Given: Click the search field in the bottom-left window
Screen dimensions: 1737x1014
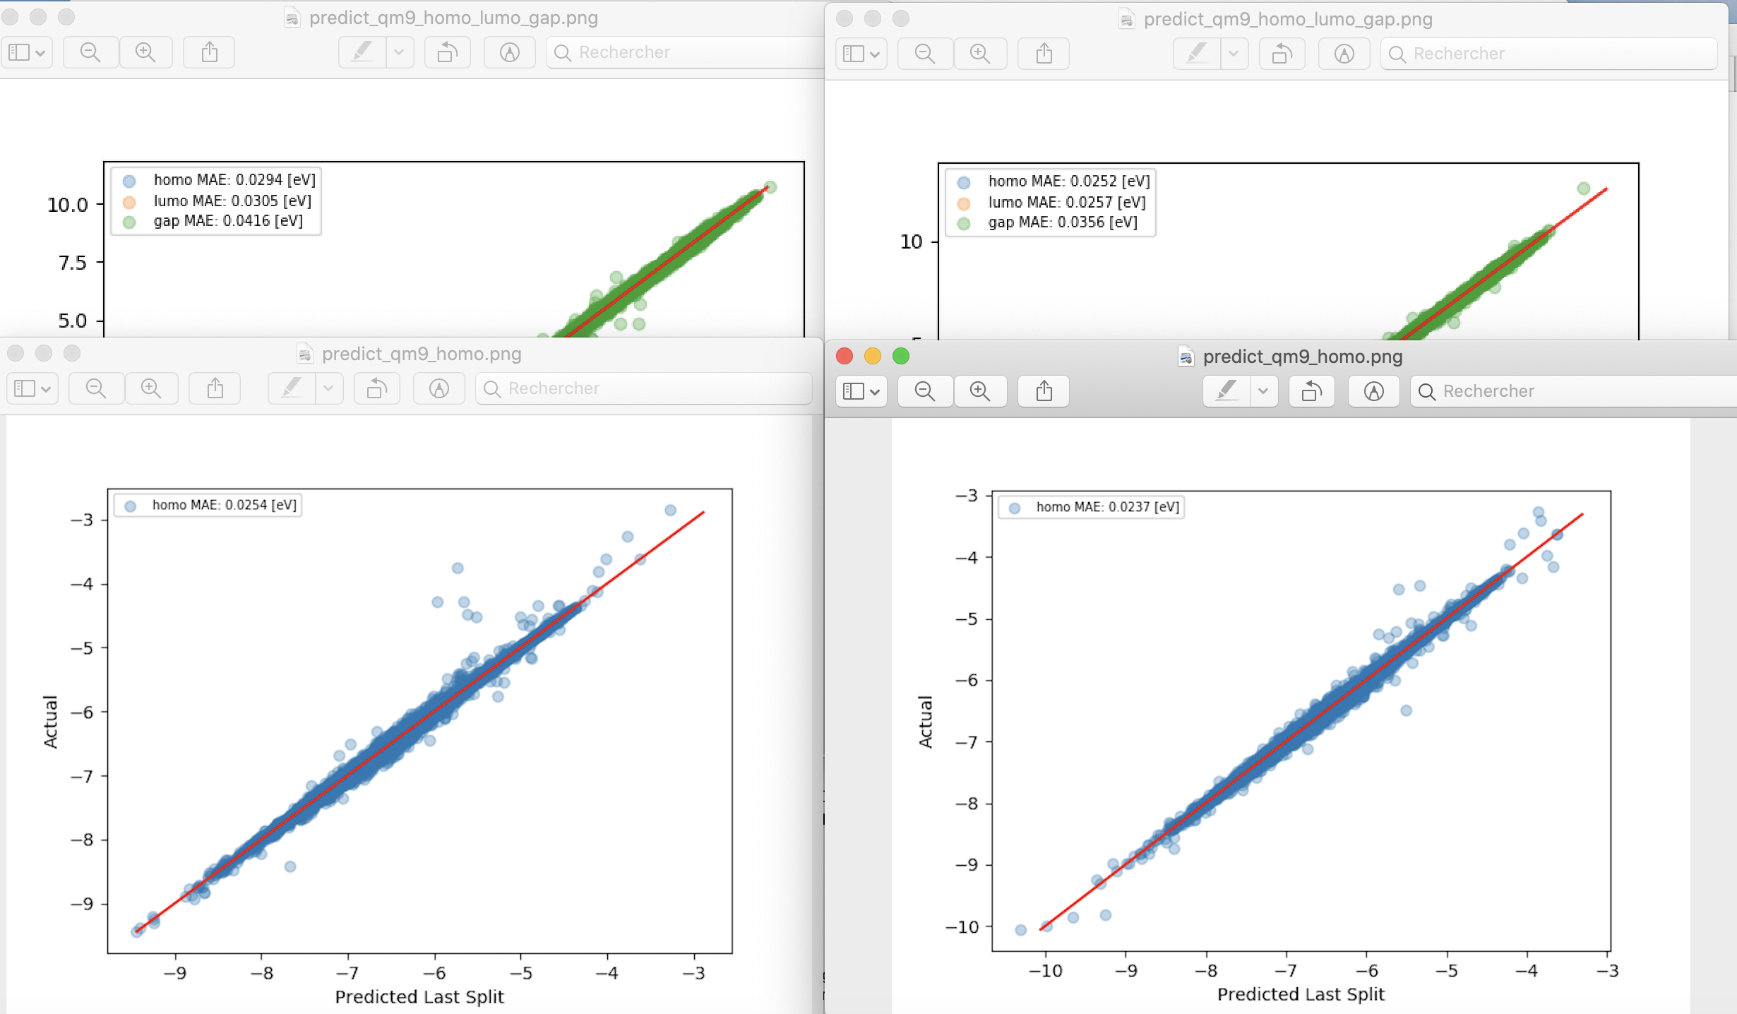Looking at the screenshot, I should (641, 388).
